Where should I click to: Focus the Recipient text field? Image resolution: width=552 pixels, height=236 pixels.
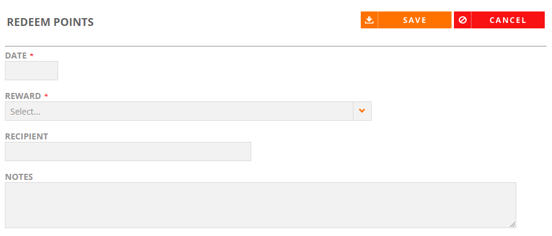tap(128, 151)
